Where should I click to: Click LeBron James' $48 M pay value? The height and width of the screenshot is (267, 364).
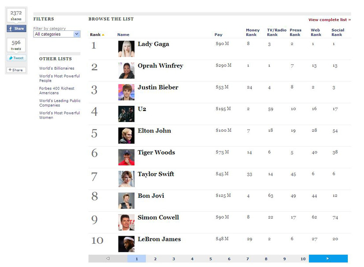(222, 239)
